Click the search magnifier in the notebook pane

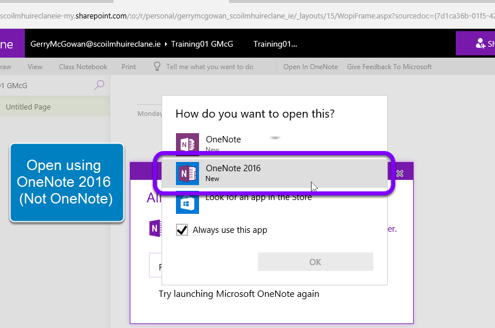click(99, 85)
